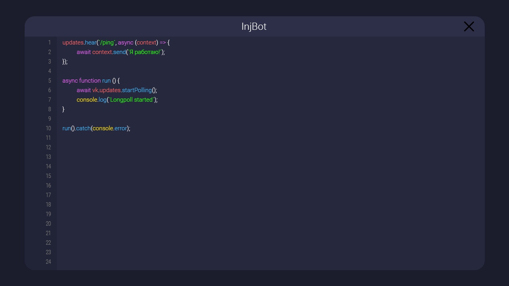Screen dimensions: 509x286
Task: Click the arrow => operator on line 1
Action: coord(163,43)
